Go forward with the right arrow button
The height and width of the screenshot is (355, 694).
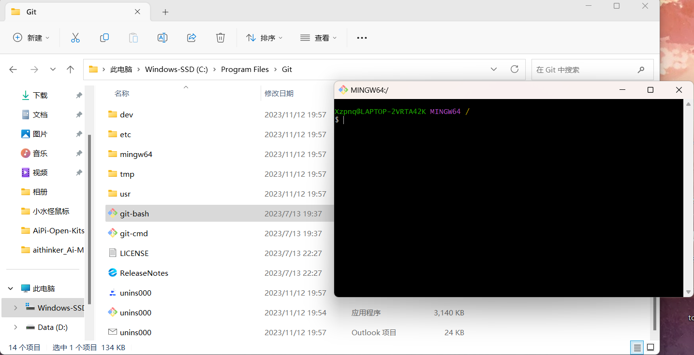click(x=34, y=70)
